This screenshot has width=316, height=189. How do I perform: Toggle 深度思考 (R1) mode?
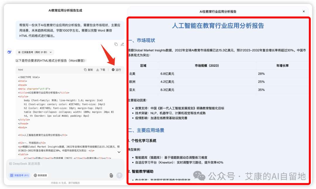[20, 175]
